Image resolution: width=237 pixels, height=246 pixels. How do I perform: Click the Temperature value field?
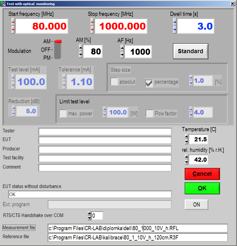tap(198, 139)
